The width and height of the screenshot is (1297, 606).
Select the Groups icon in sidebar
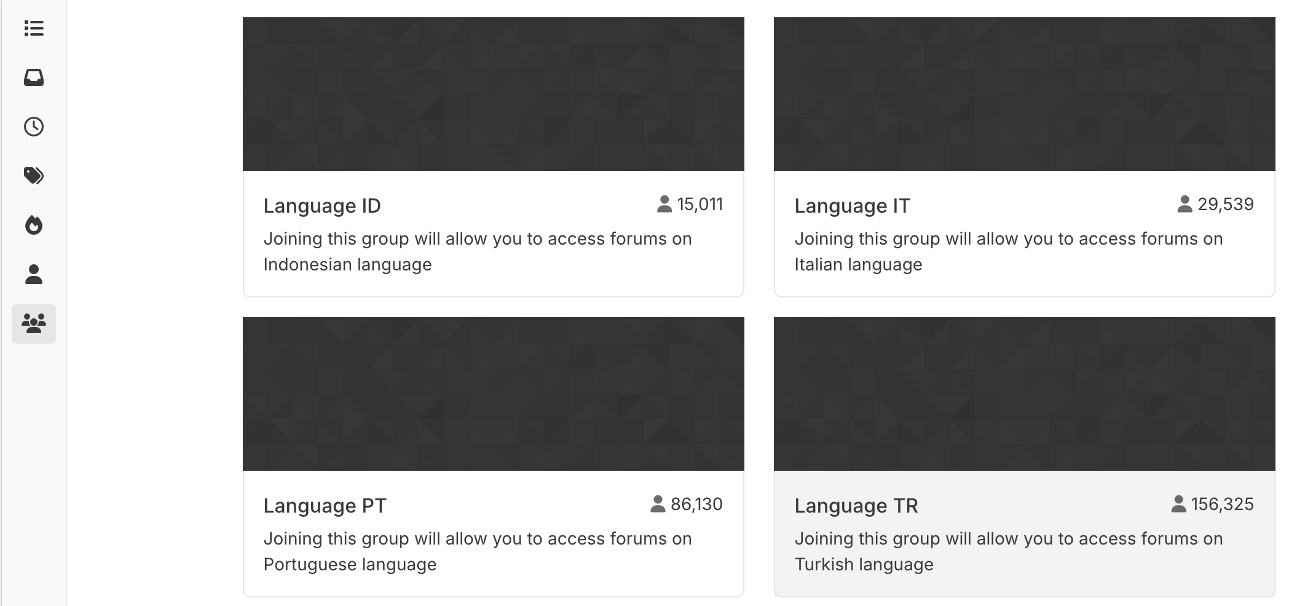click(34, 323)
